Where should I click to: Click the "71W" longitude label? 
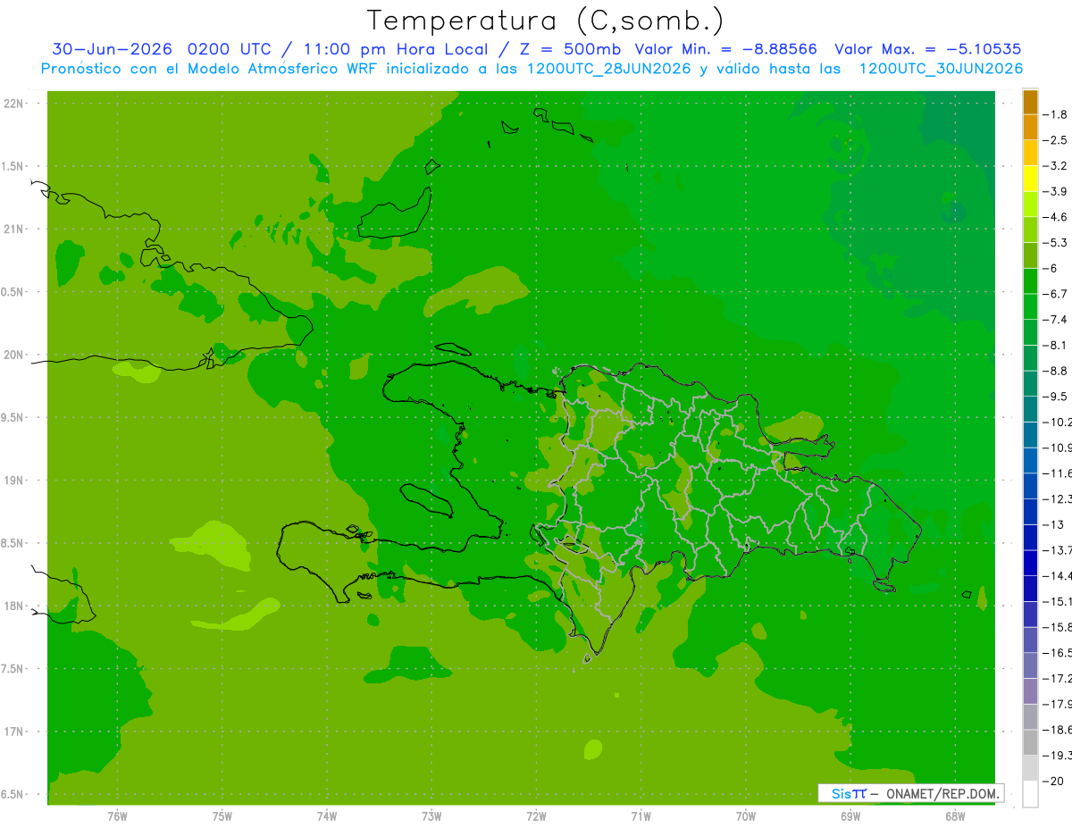click(641, 816)
